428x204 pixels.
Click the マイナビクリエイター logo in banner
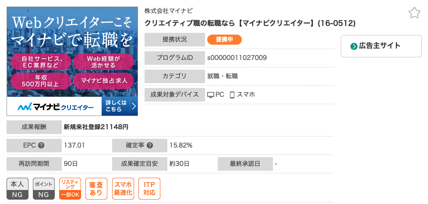(55, 107)
